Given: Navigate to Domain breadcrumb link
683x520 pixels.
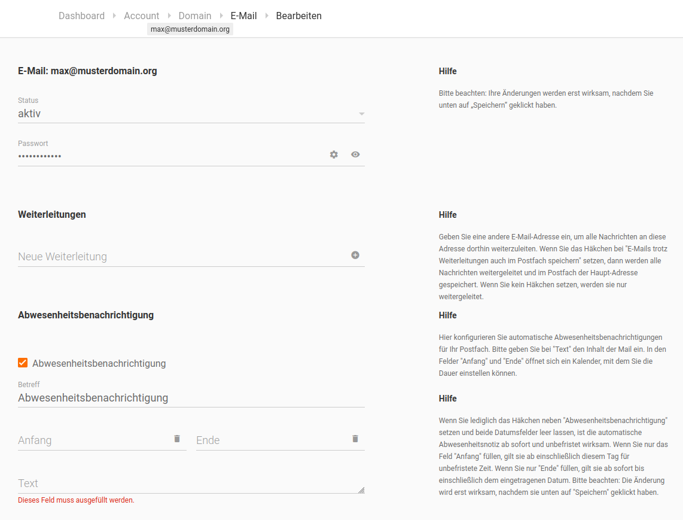Looking at the screenshot, I should coord(195,16).
